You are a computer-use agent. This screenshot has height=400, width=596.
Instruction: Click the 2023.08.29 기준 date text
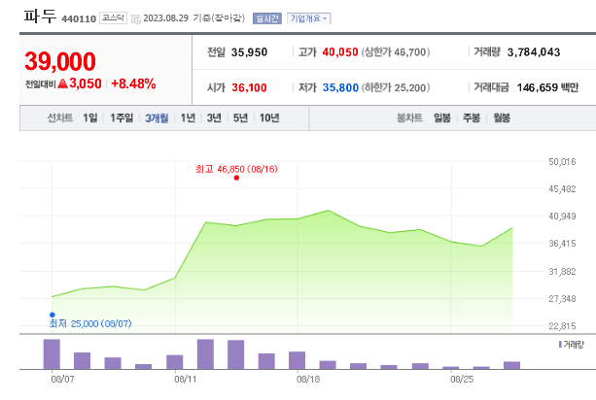pyautogui.click(x=193, y=18)
